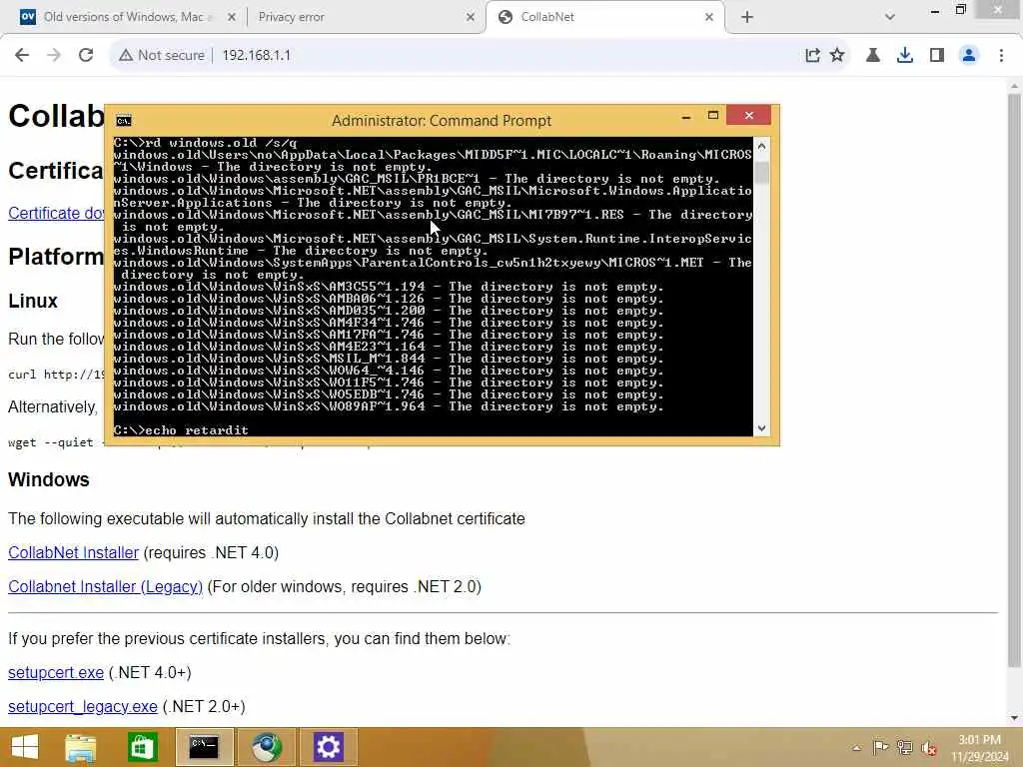Open the profile avatar menu
Screen dimensions: 1023x767
point(969,56)
